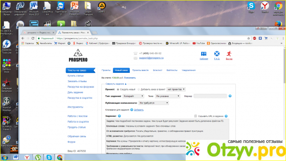Switch to the Блэклист tab
This screenshot has height=161, width=286.
(158, 70)
